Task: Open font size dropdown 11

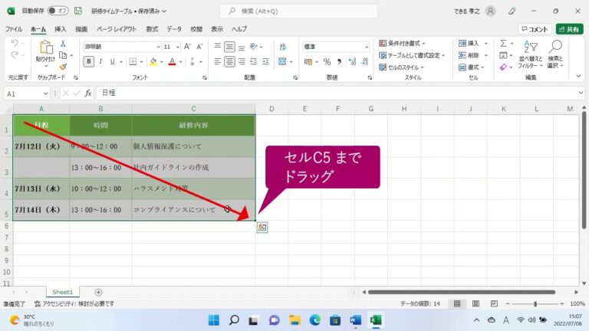Action: [178, 47]
